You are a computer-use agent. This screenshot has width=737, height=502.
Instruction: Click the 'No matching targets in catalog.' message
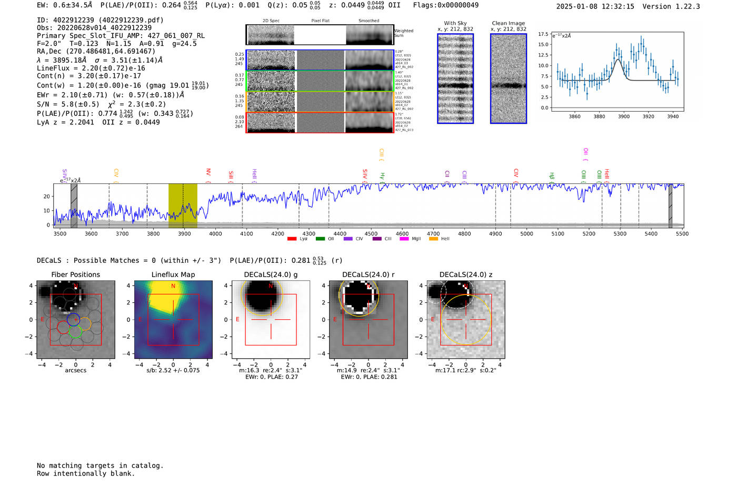point(100,466)
